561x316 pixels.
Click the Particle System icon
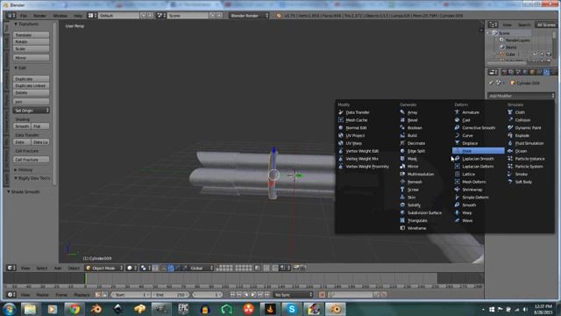[510, 166]
